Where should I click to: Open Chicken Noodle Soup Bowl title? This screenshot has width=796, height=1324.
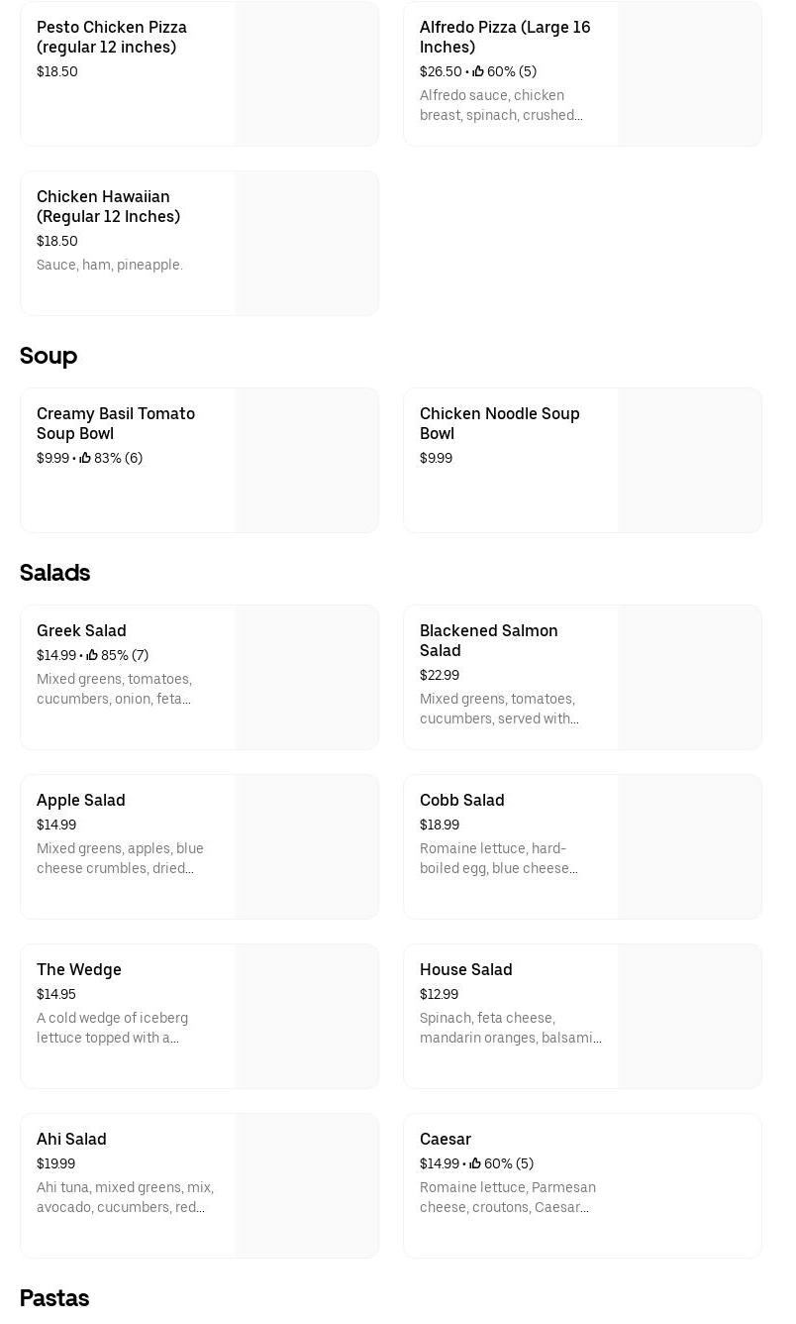(x=499, y=423)
